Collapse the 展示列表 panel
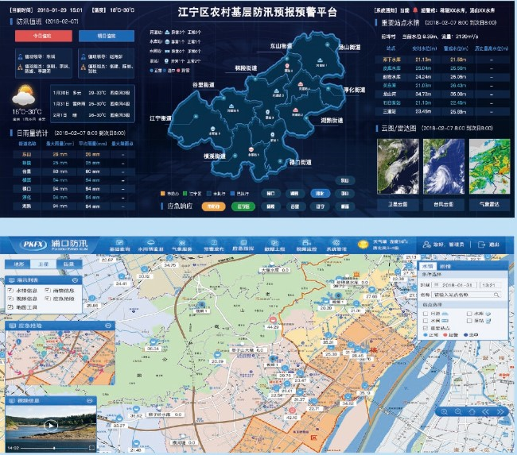Image resolution: width=517 pixels, height=455 pixels. (x=76, y=280)
